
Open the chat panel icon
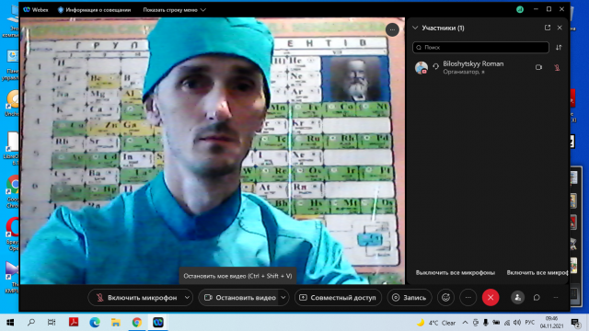[537, 298]
